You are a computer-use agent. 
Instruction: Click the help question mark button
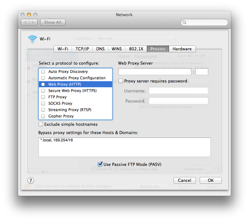coord(31,180)
